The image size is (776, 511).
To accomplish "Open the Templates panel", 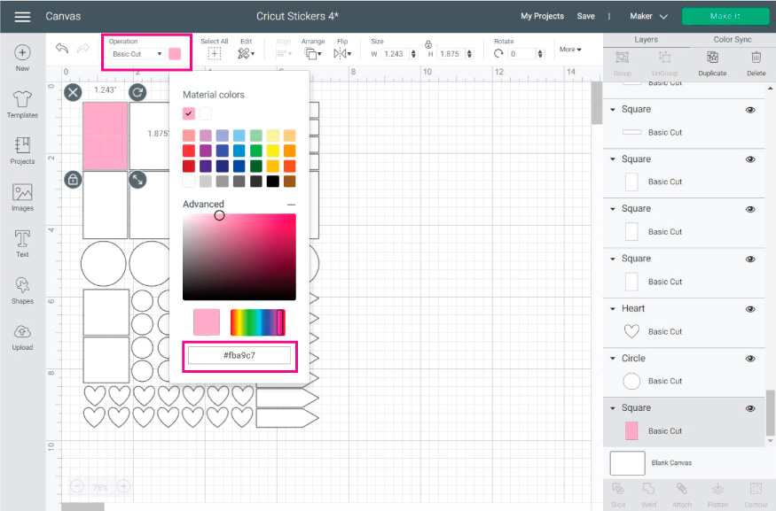I will click(22, 105).
